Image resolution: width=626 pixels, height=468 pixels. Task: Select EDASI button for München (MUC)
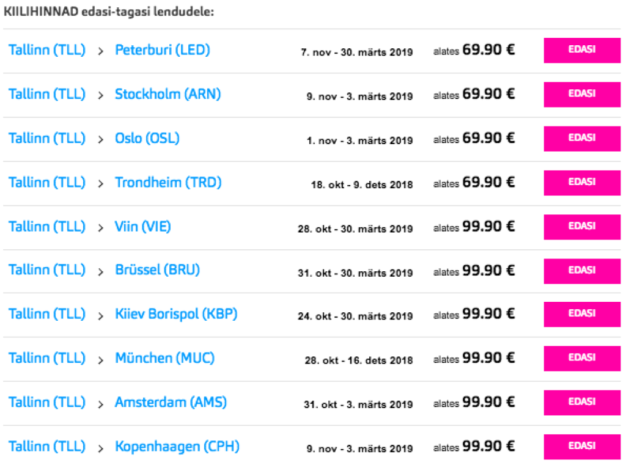pos(581,358)
